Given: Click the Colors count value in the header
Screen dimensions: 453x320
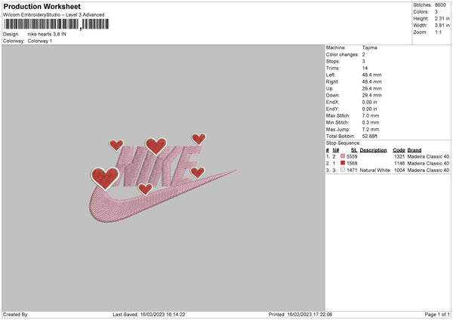Looking at the screenshot, I should 436,12.
